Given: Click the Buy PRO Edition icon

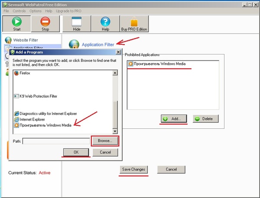Looking at the screenshot, I should click(x=133, y=22).
